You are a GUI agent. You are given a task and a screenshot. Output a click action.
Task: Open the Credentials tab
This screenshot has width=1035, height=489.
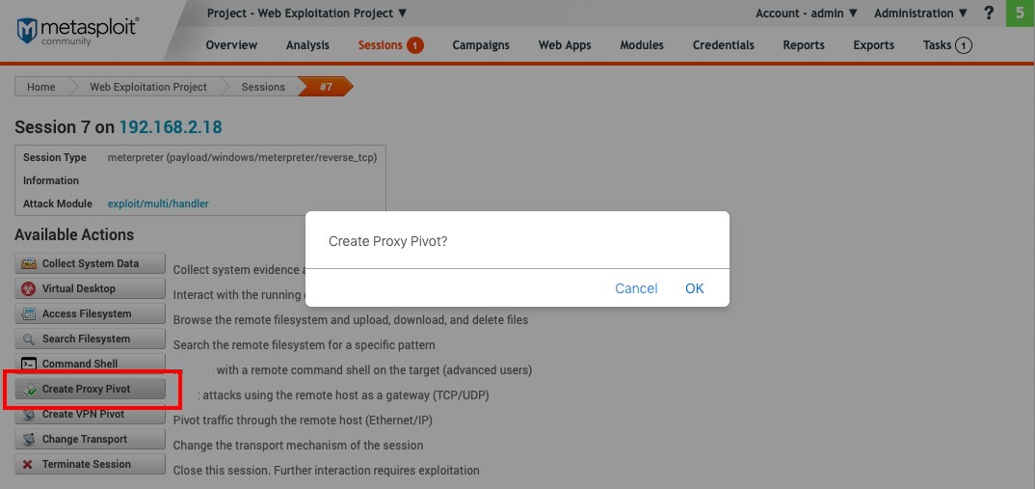(x=723, y=45)
